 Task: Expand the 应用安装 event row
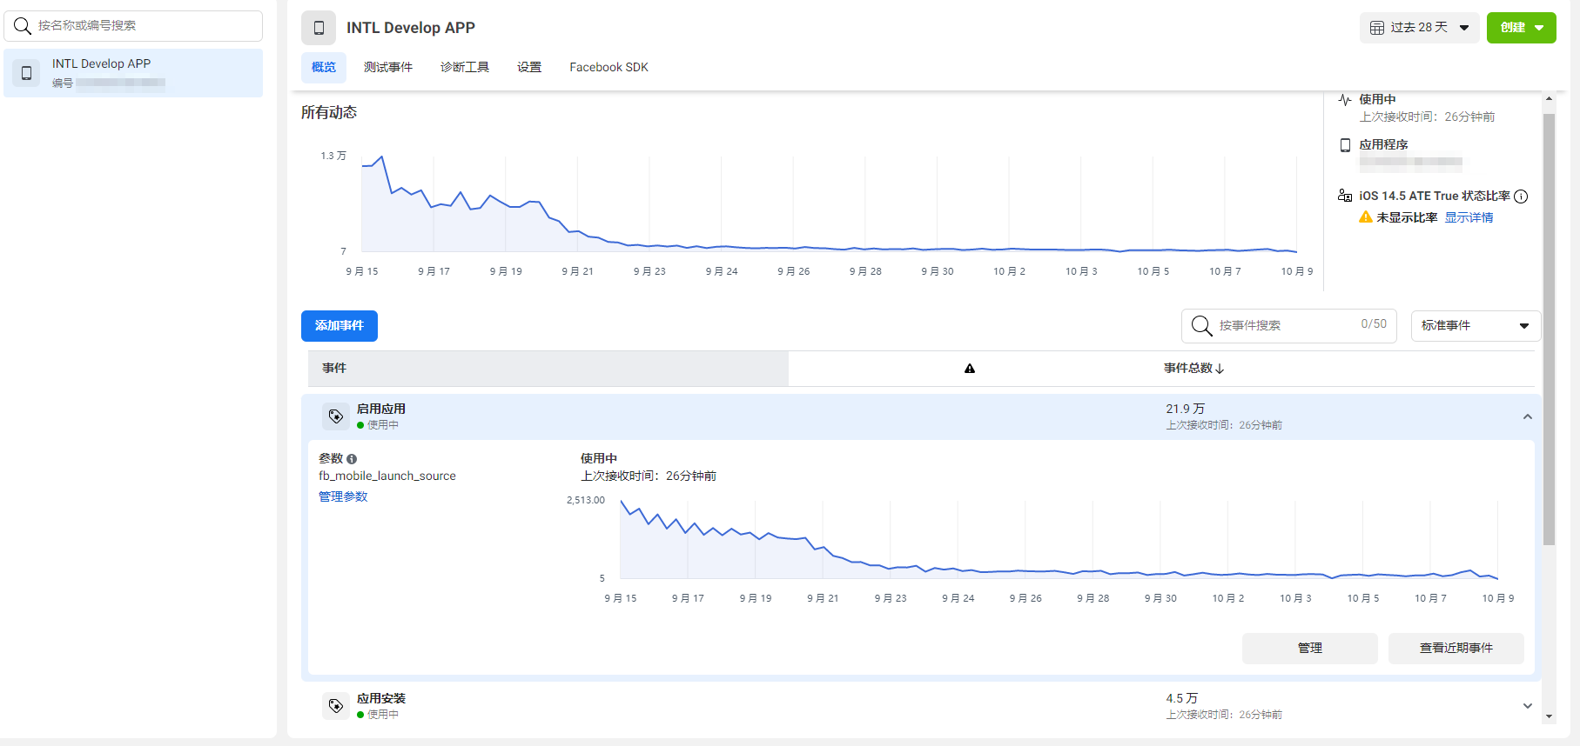[x=1527, y=706]
